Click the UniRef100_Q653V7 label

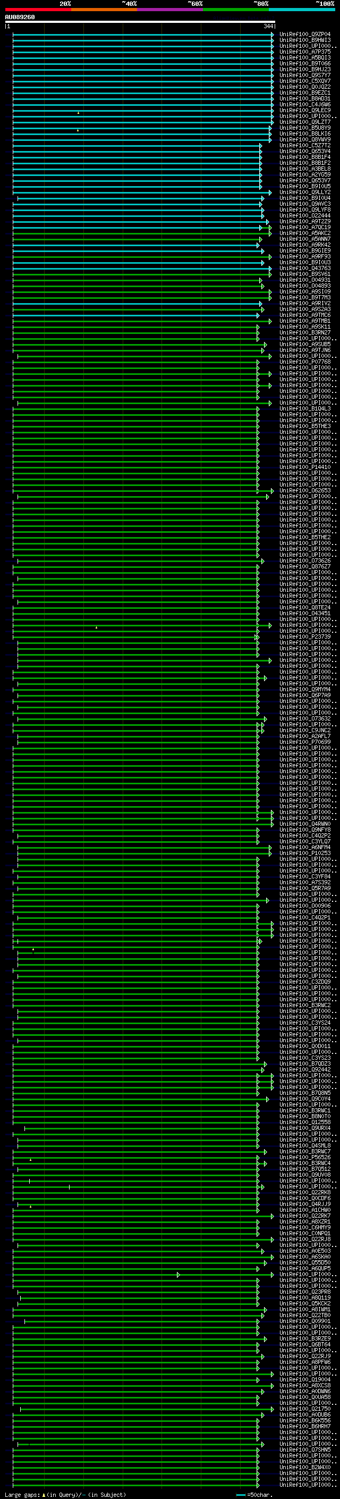click(305, 180)
